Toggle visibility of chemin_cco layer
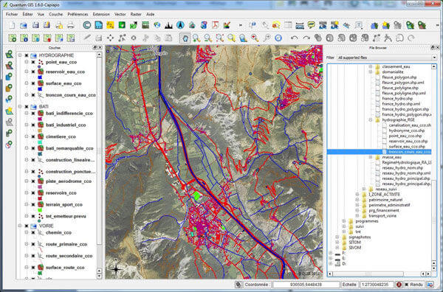Screen dimensions: 443x292 [x=33, y=232]
